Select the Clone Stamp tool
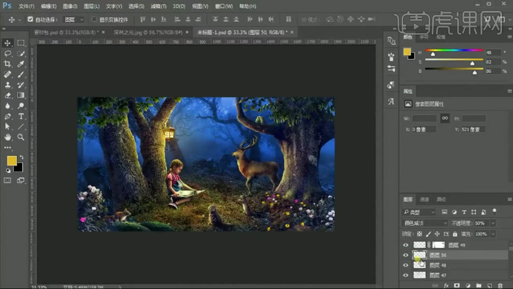The width and height of the screenshot is (513, 289). (7, 84)
